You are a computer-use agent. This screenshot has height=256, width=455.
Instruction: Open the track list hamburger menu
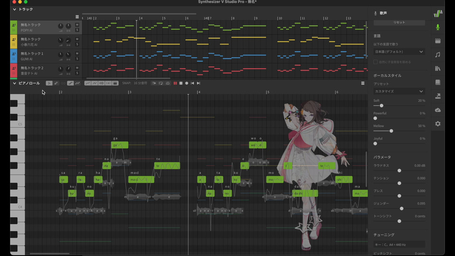(x=77, y=17)
